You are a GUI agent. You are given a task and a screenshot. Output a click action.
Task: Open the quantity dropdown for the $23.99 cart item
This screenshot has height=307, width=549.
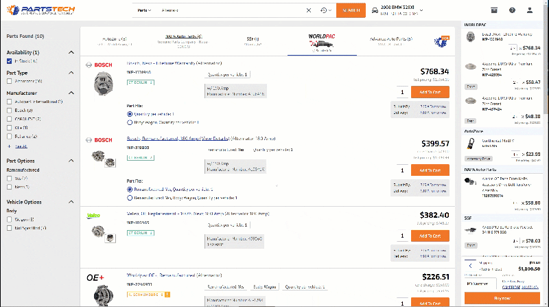[x=515, y=155]
